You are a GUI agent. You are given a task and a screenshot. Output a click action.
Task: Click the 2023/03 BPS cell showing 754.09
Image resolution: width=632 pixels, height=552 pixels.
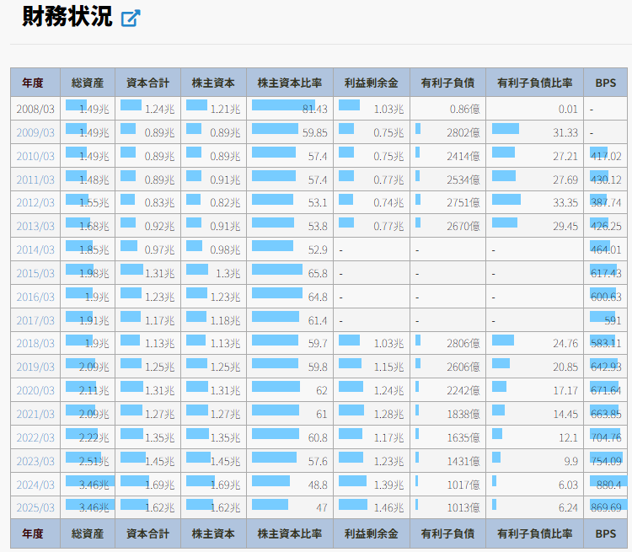[605, 459]
